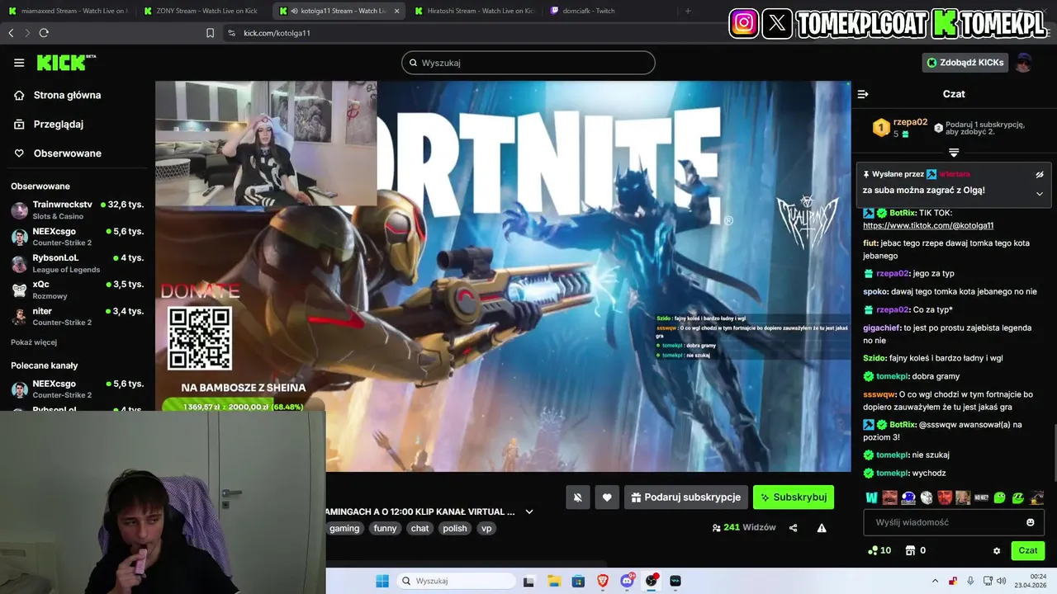Open the chat shop icon
This screenshot has height=594, width=1057.
(911, 550)
